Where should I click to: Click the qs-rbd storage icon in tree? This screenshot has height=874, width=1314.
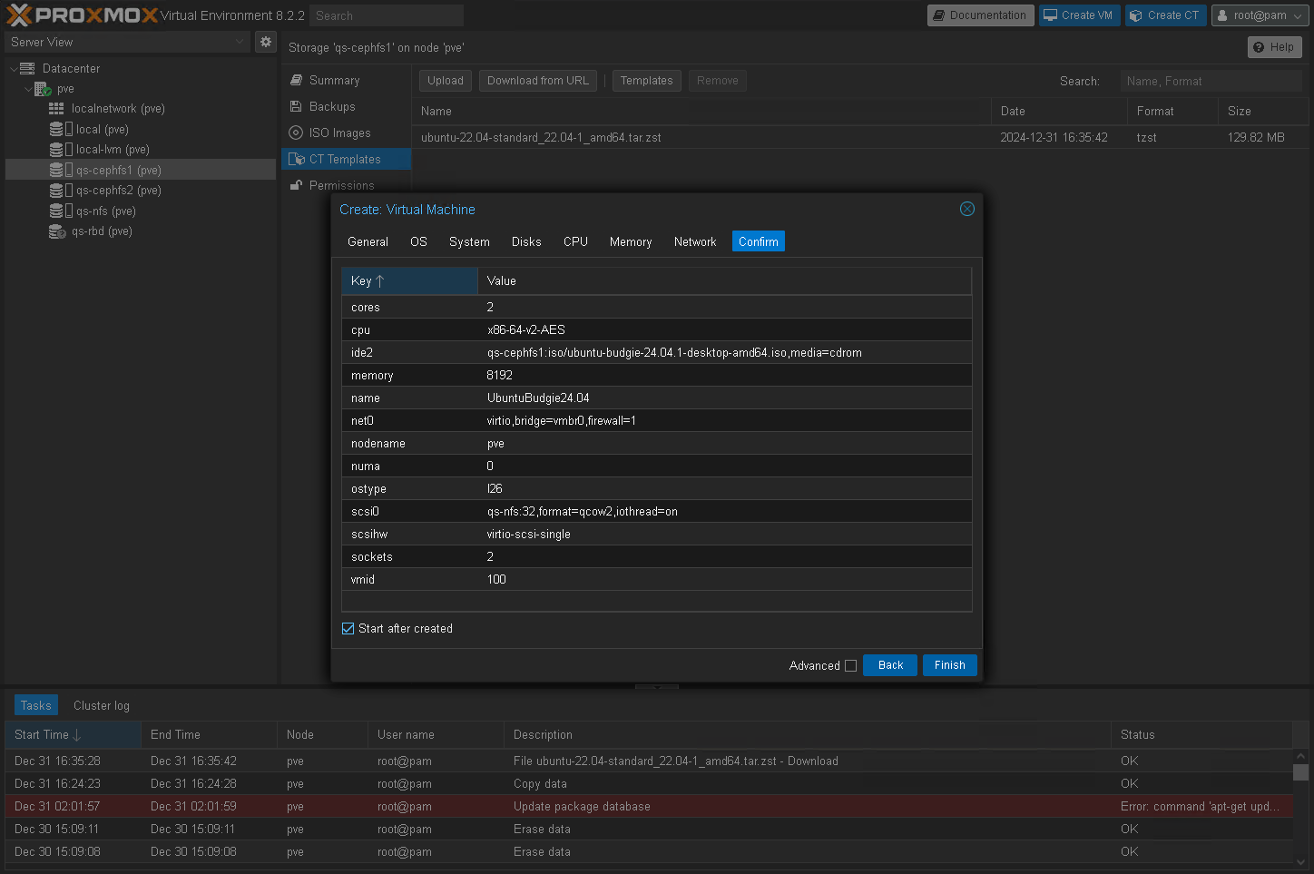point(57,231)
